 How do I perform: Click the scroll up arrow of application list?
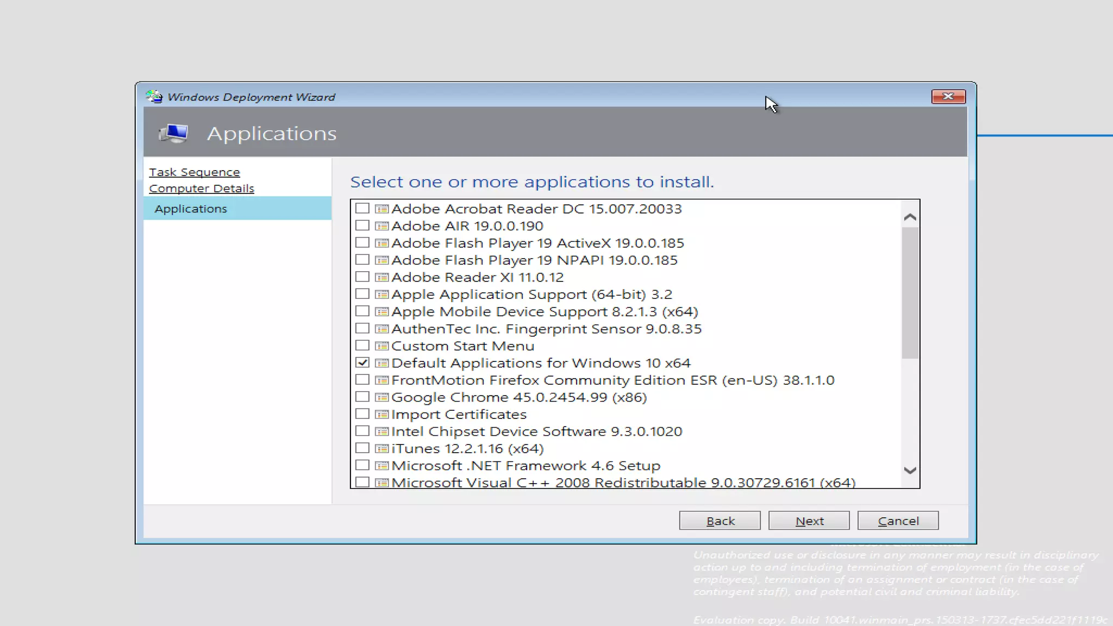tap(910, 217)
